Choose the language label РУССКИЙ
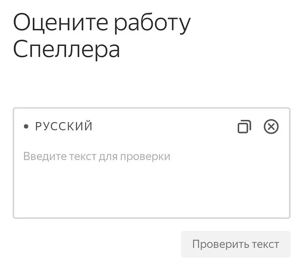 point(64,126)
